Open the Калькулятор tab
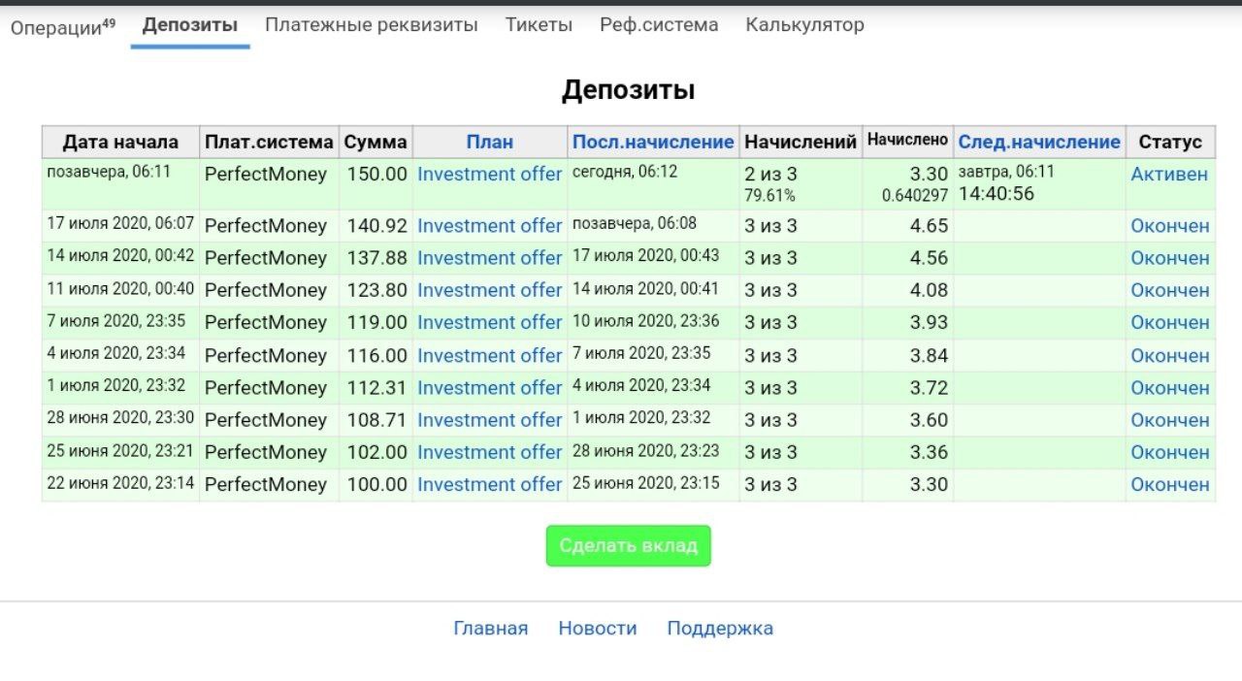This screenshot has height=681, width=1242. pos(804,25)
